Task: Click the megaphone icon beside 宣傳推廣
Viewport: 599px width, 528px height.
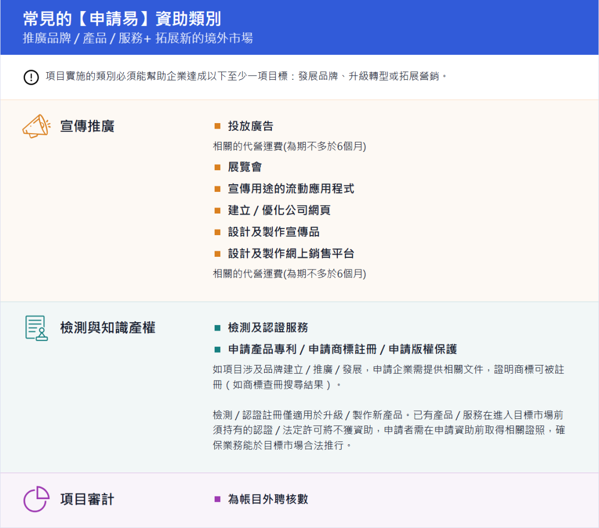Action: 36,126
